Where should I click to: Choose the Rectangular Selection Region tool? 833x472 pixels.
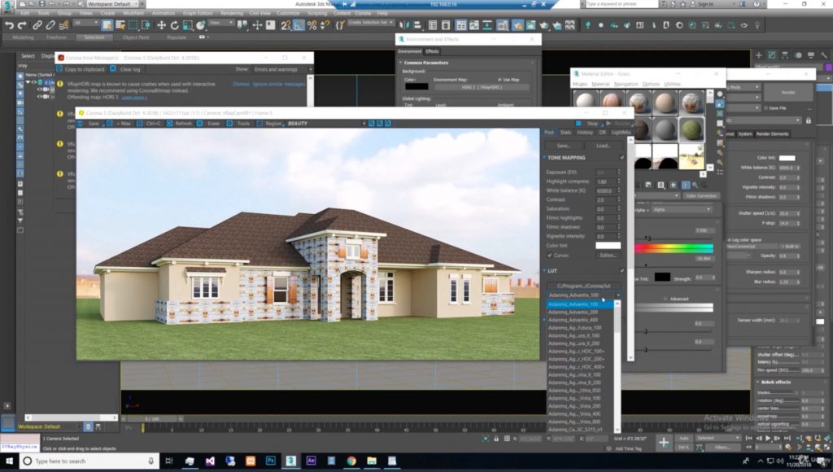133,25
